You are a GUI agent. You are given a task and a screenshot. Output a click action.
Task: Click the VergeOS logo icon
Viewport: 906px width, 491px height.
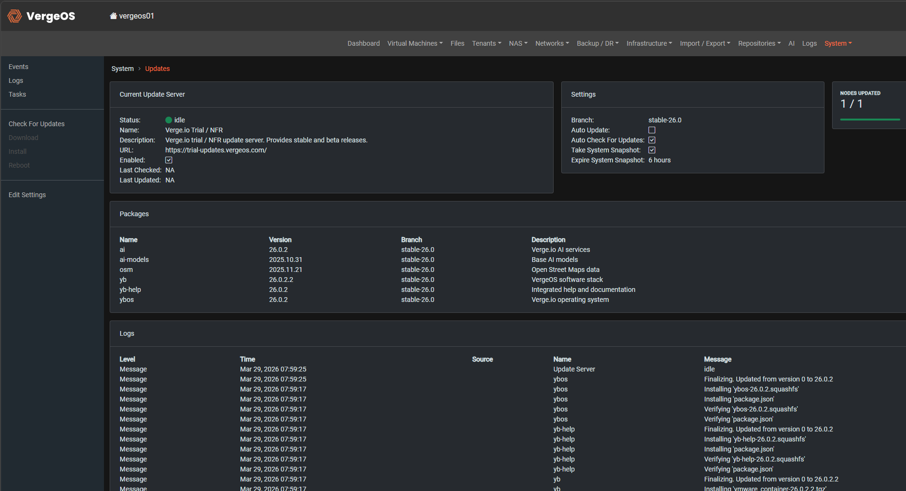click(15, 16)
